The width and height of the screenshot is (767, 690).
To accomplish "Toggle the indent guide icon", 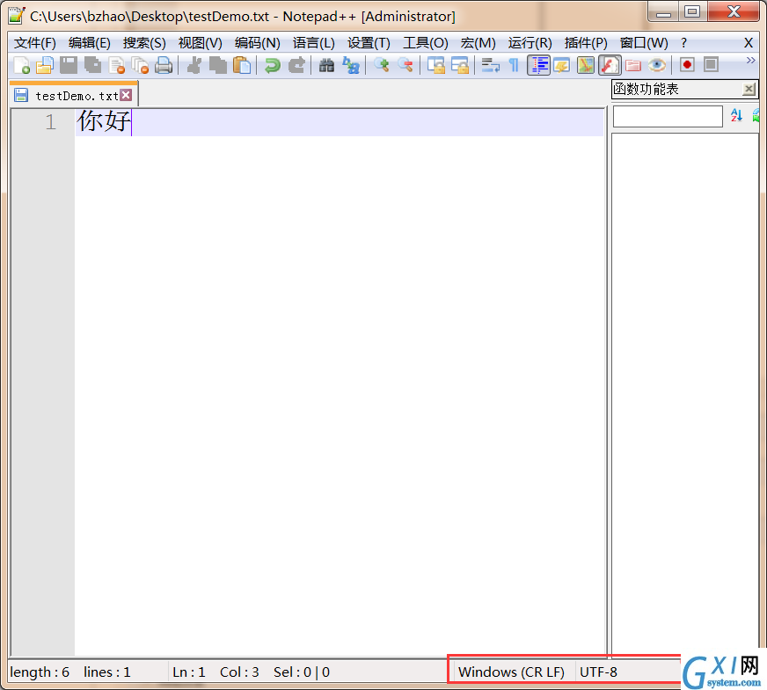I will 538,65.
